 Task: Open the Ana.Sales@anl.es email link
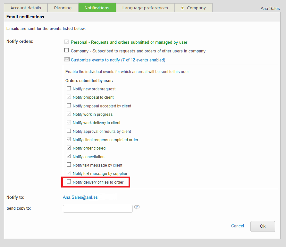pos(80,197)
